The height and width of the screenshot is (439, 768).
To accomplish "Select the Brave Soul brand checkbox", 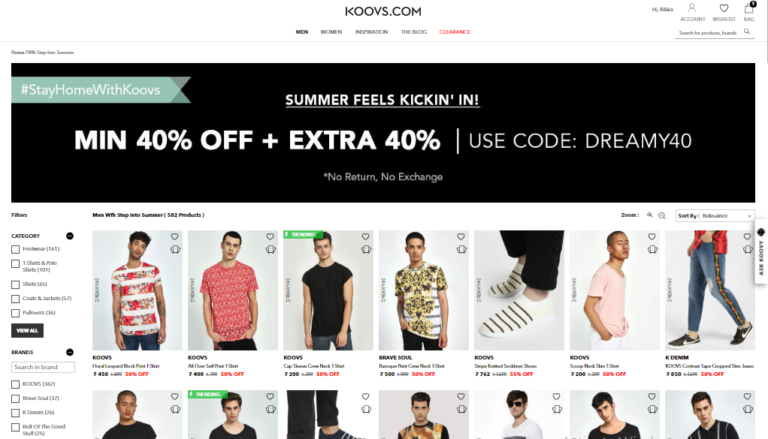I will coord(15,398).
